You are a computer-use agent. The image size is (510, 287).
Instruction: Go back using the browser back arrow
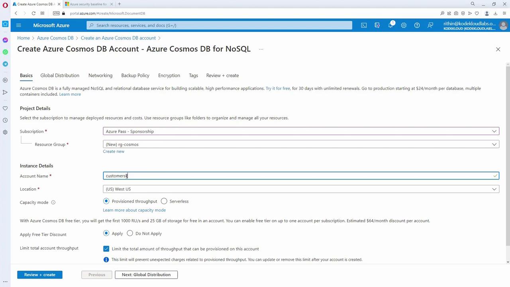(16, 13)
